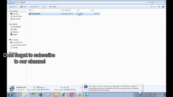Click the Size: 3.81 MB detail
This screenshot has height=97, width=173.
pyautogui.click(x=64, y=87)
